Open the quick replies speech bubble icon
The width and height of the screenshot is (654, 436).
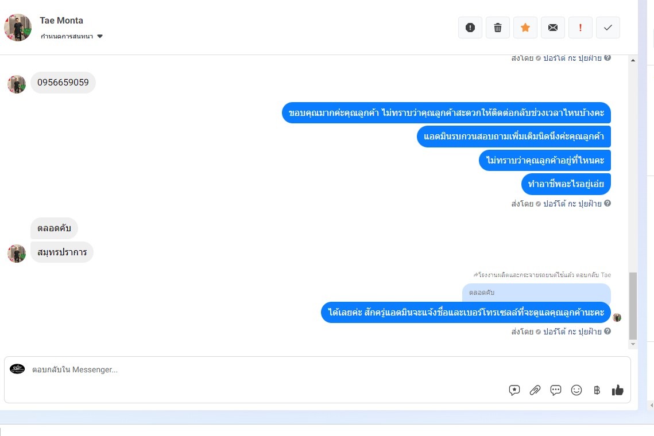pyautogui.click(x=556, y=390)
